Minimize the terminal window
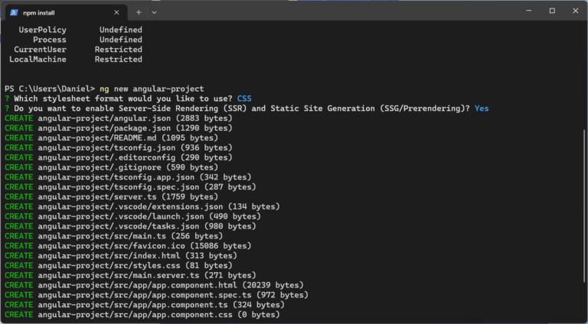The width and height of the screenshot is (588, 324). [529, 11]
